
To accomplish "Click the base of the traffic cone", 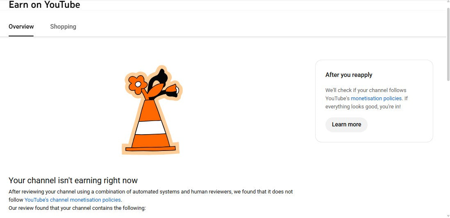I will coord(150,149).
